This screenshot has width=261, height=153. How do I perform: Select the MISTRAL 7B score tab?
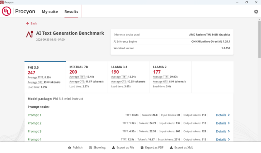pos(87,77)
